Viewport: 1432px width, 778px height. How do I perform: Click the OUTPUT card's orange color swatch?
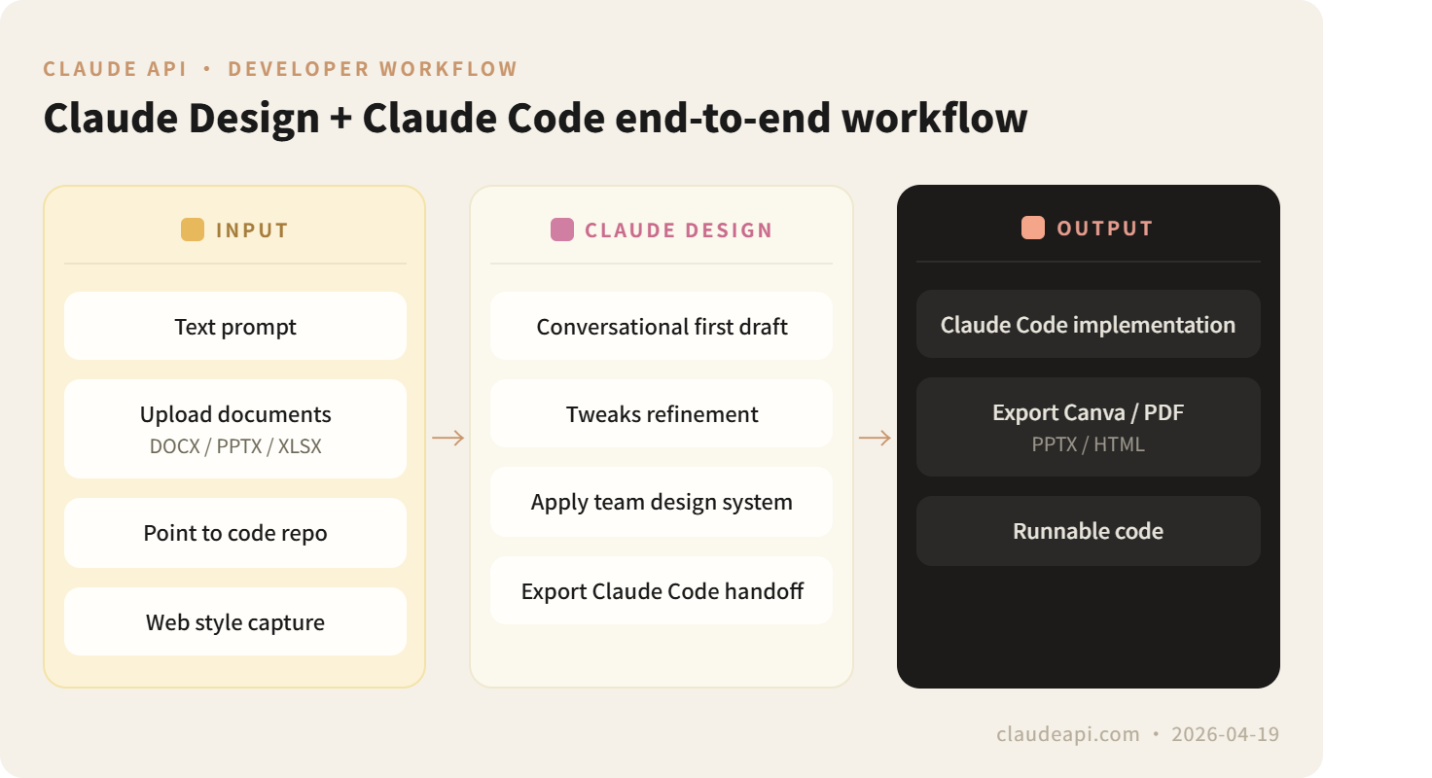point(1034,228)
